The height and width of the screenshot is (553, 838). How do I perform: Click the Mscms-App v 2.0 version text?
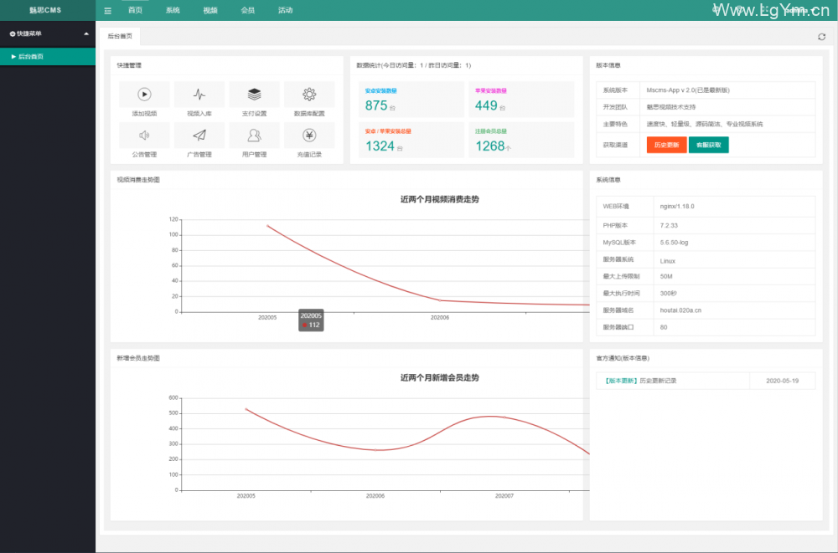click(688, 90)
